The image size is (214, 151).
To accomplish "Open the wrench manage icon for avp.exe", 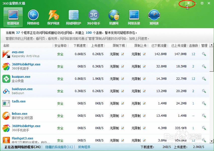I will pyautogui.click(x=204, y=54).
